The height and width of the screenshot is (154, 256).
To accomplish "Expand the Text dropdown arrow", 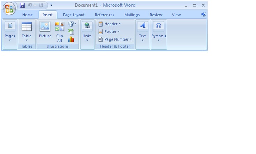I will [142, 40].
